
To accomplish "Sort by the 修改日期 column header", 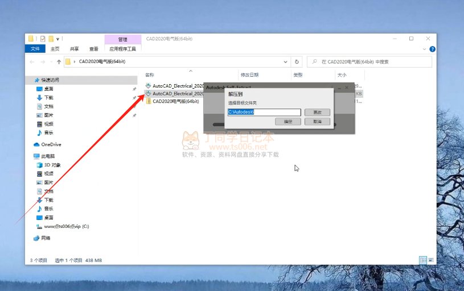I will tap(249, 75).
